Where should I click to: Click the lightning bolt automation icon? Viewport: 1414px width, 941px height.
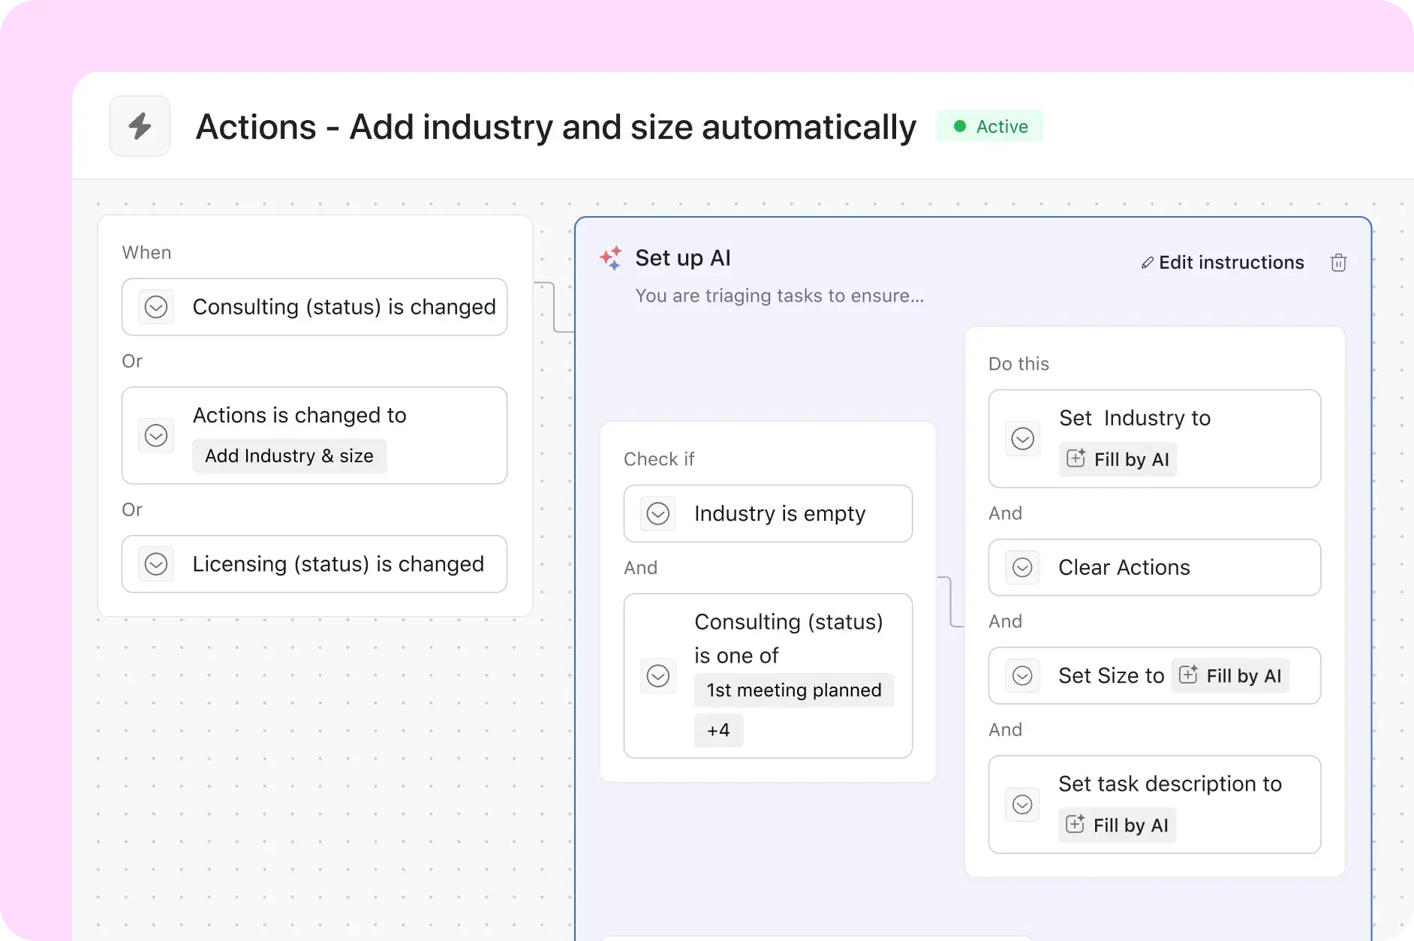(x=140, y=126)
